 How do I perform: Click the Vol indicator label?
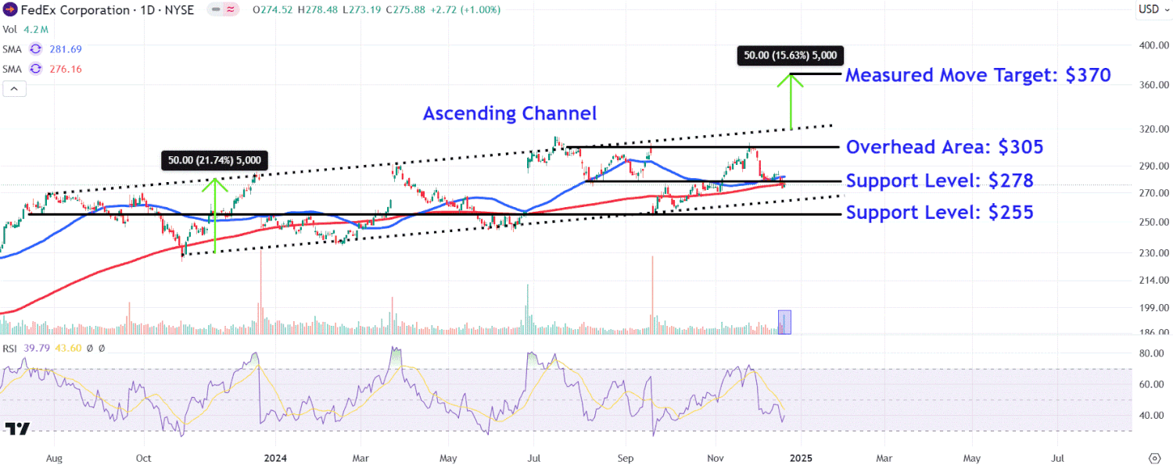[9, 30]
